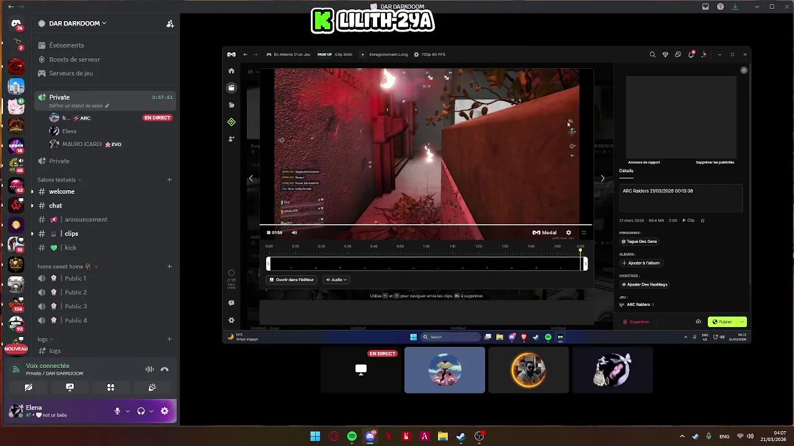Expand headphones output options arrow
This screenshot has height=446, width=794.
click(x=151, y=411)
